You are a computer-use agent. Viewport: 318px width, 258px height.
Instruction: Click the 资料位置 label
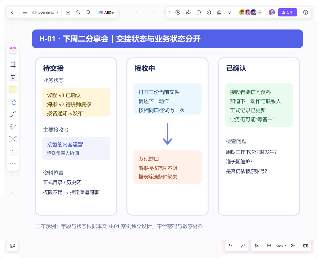(53, 173)
